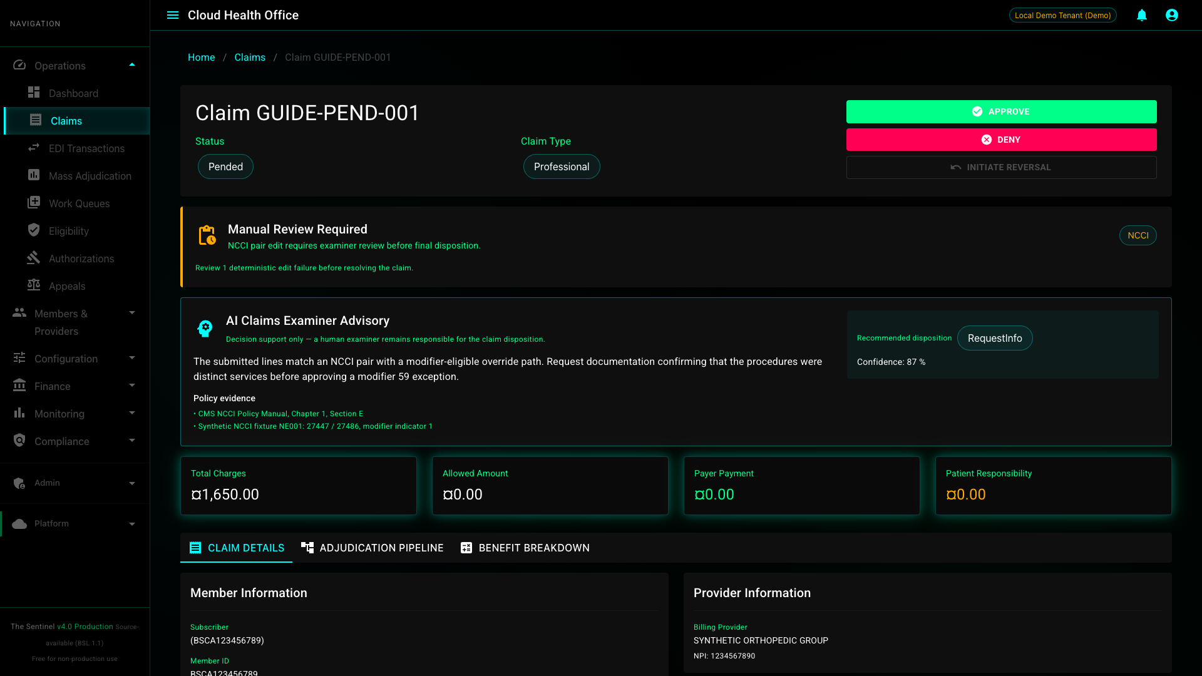Click the Professional claim type chip
This screenshot has height=676, width=1202.
click(562, 166)
